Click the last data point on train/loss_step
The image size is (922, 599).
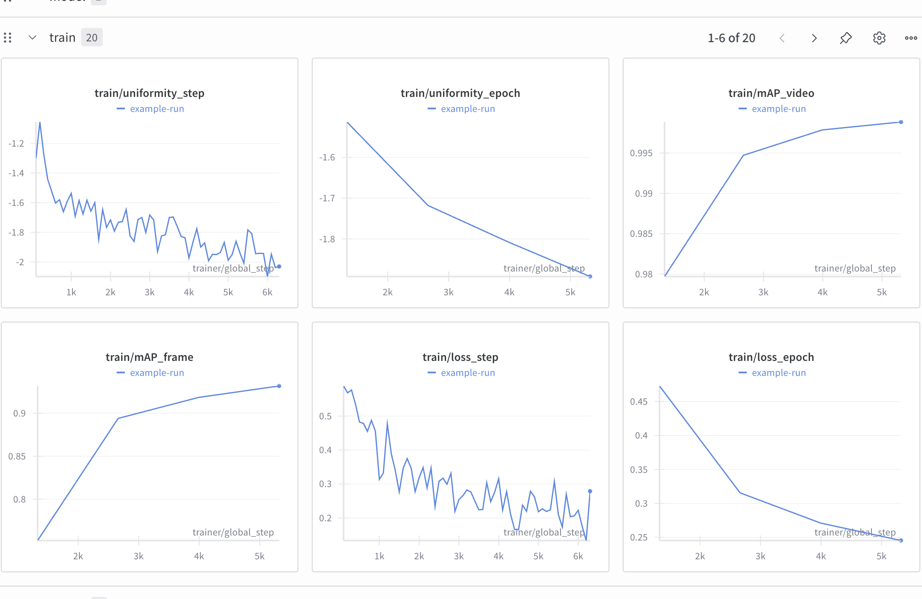pos(590,491)
